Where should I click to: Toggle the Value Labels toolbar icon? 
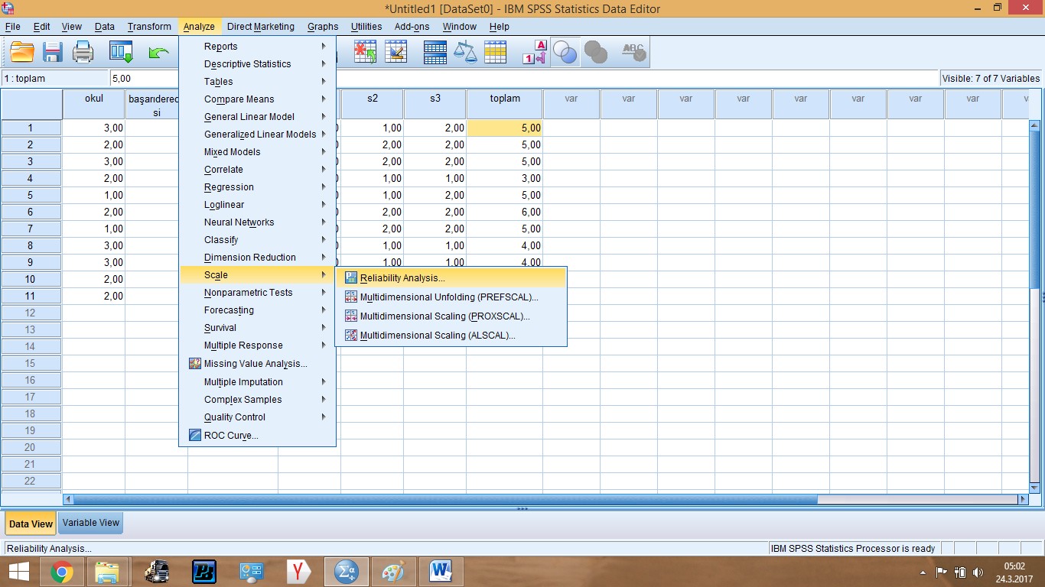click(x=535, y=52)
